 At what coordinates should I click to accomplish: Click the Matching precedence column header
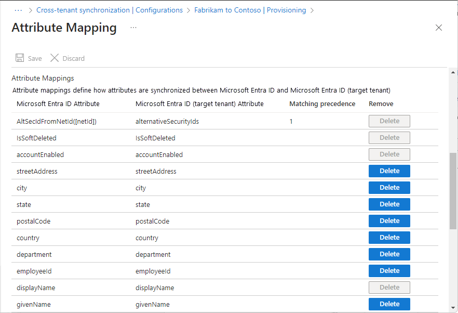322,104
